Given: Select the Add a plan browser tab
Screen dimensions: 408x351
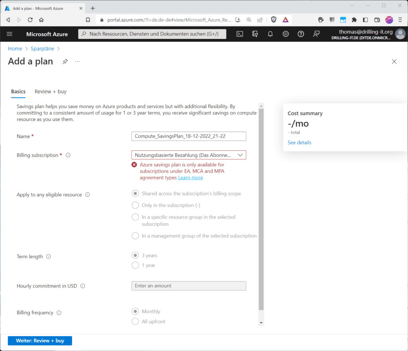Looking at the screenshot, I should pyautogui.click(x=43, y=8).
